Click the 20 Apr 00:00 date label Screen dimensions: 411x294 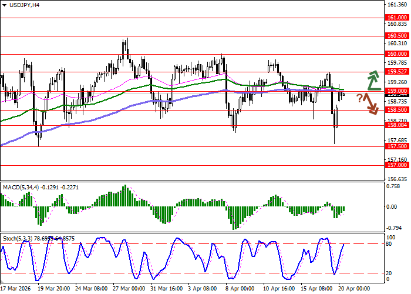(x=355, y=289)
